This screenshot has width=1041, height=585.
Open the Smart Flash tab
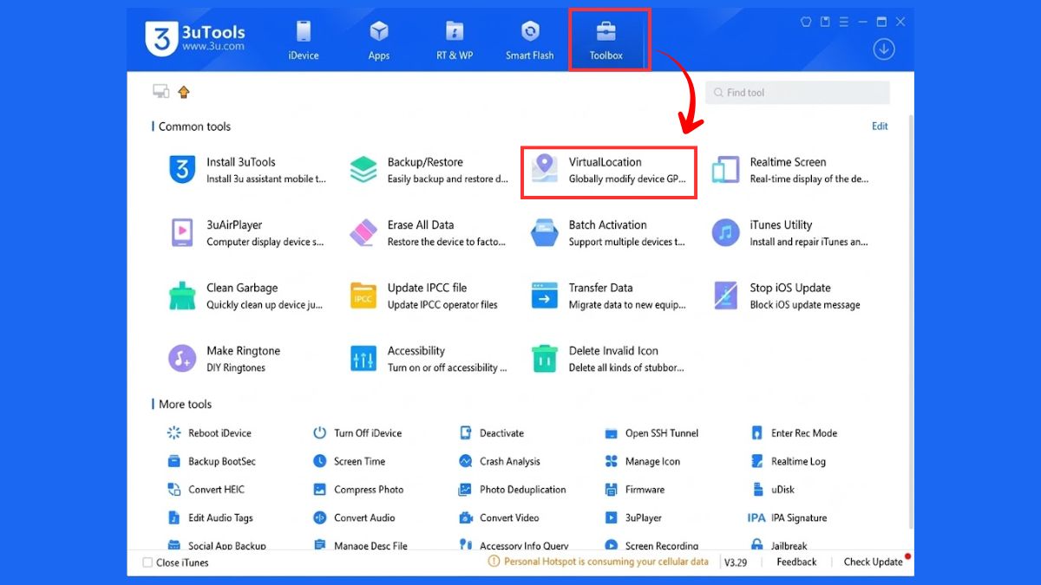pos(530,40)
